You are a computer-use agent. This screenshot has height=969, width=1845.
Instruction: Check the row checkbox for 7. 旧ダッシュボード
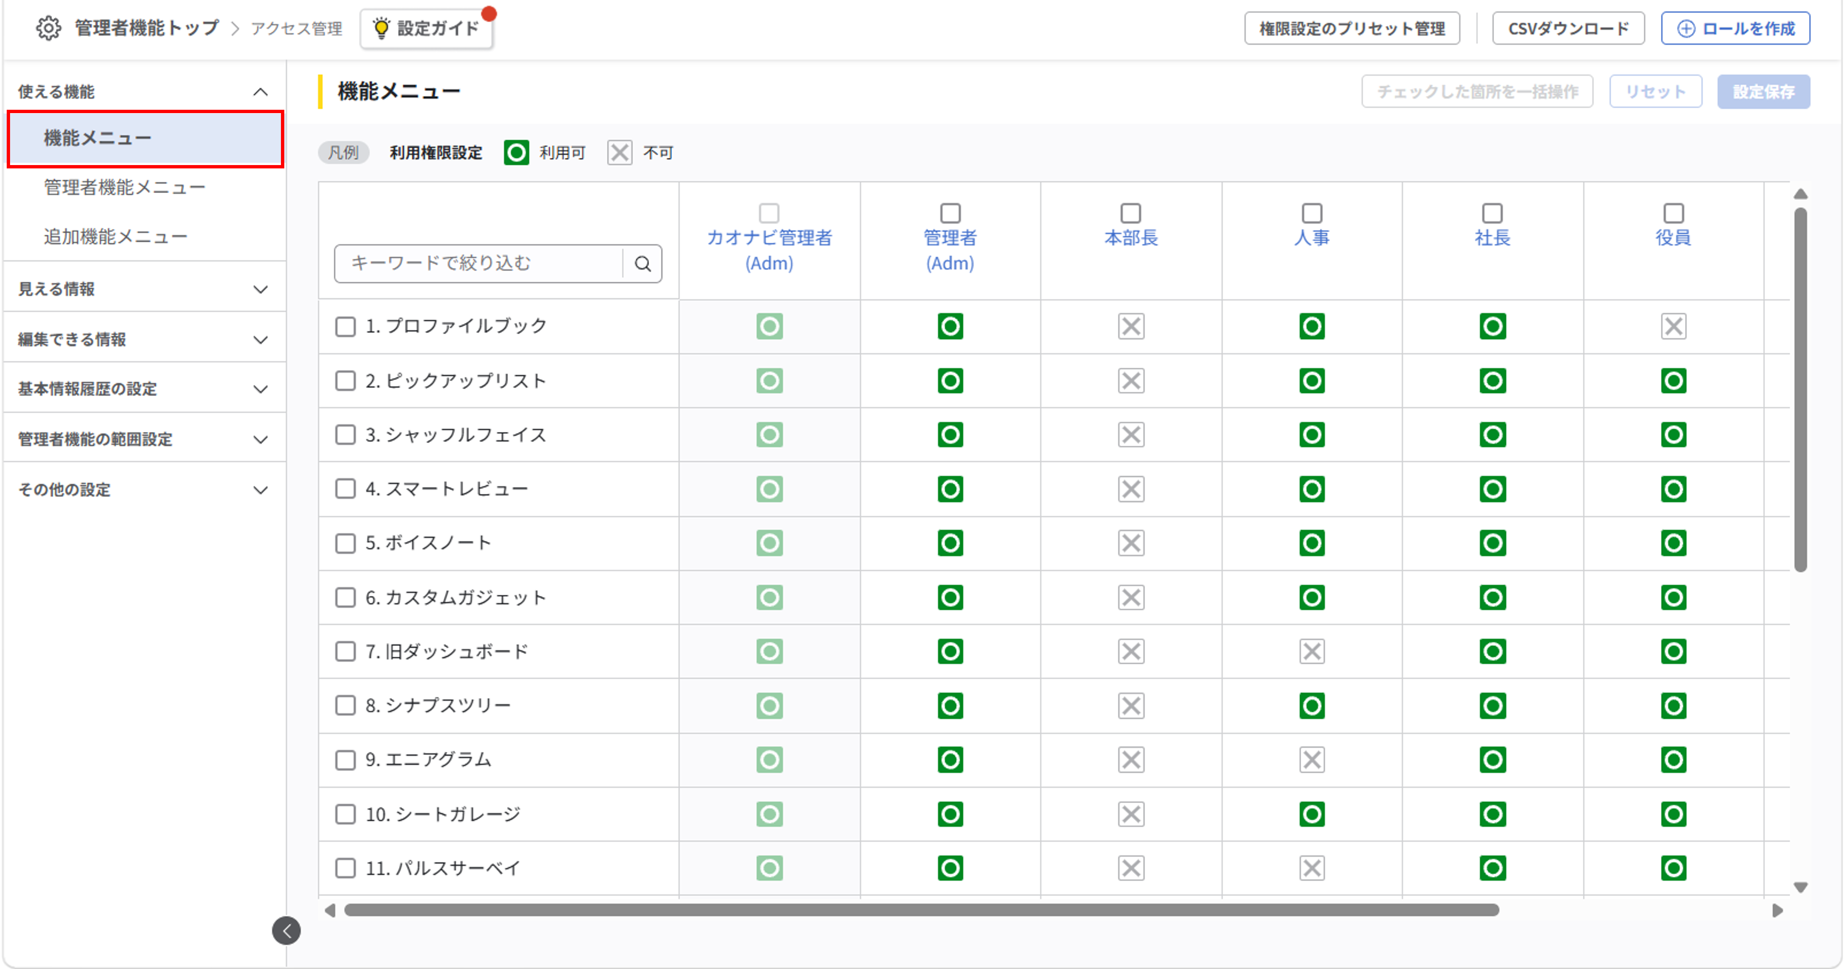345,651
